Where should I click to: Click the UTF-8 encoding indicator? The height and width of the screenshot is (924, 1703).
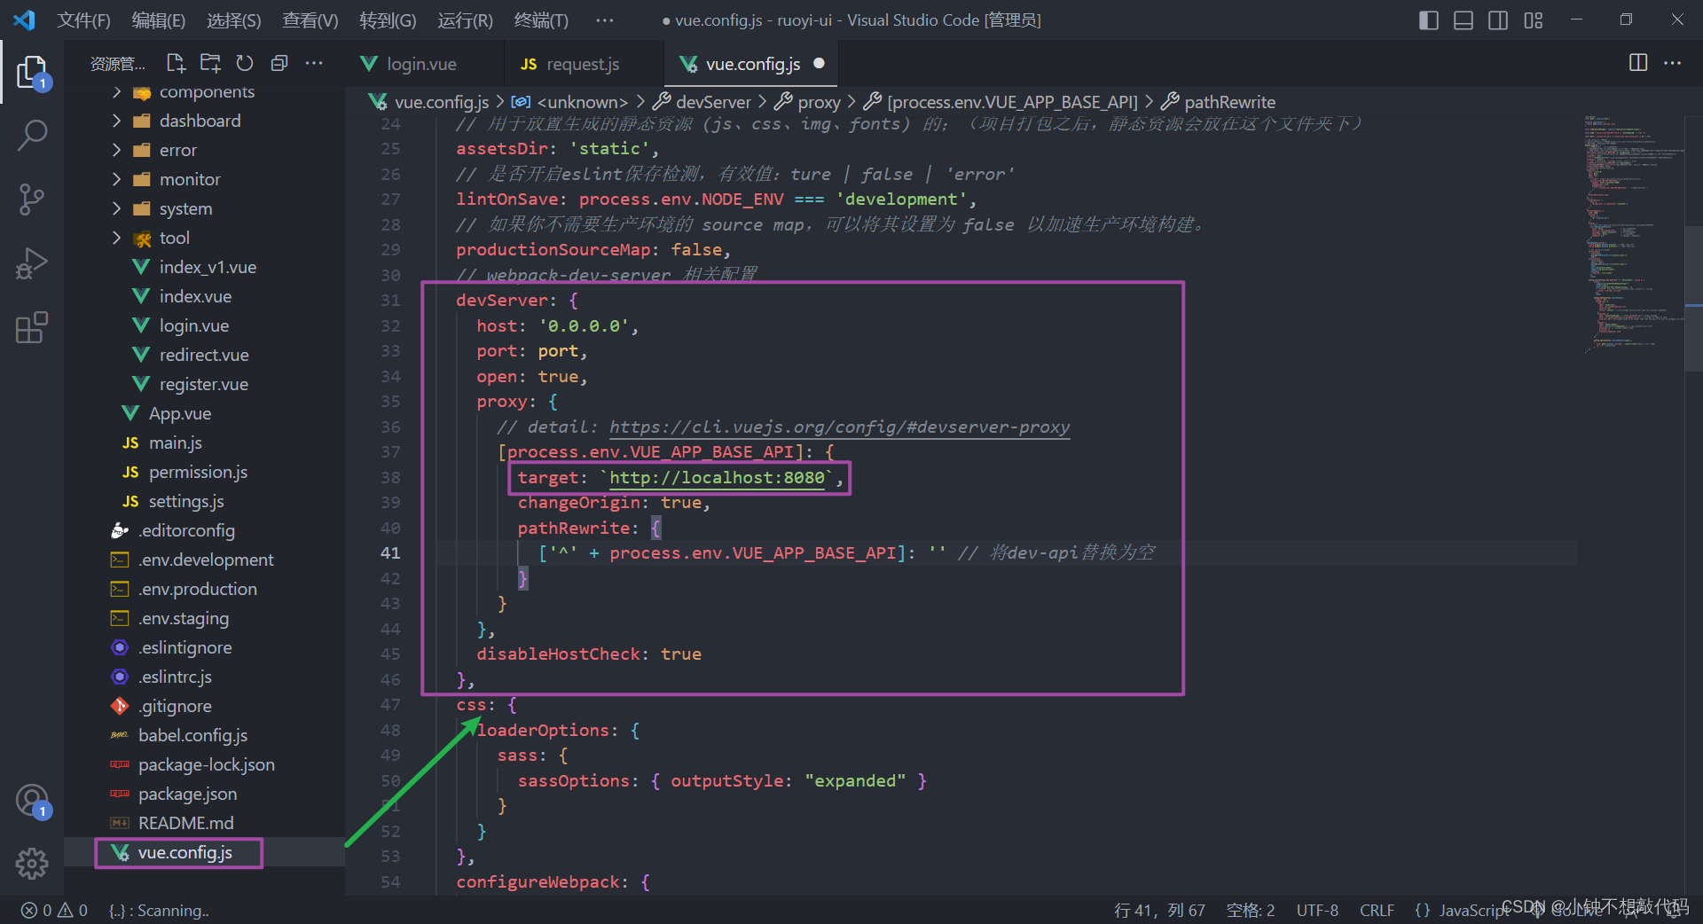(x=1317, y=911)
